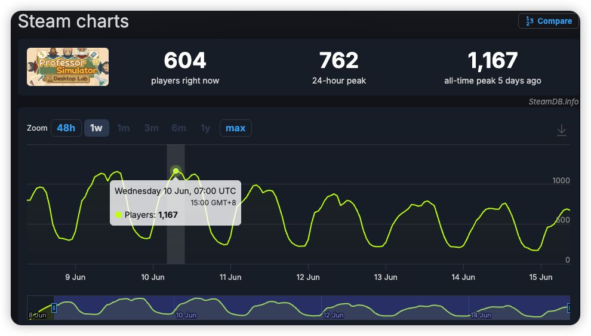591x336 pixels.
Task: Grab the right navigator range handle
Action: [569, 308]
